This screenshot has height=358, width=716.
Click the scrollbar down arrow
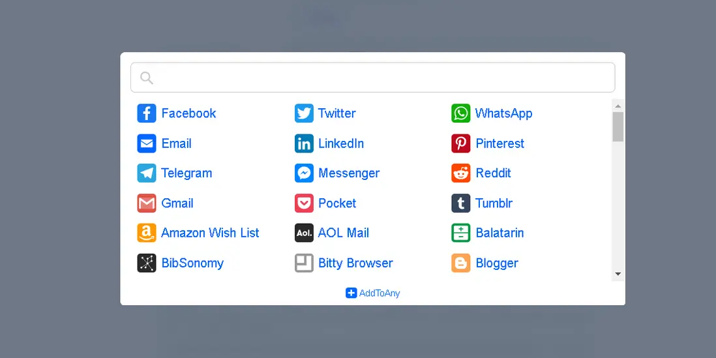tap(618, 274)
